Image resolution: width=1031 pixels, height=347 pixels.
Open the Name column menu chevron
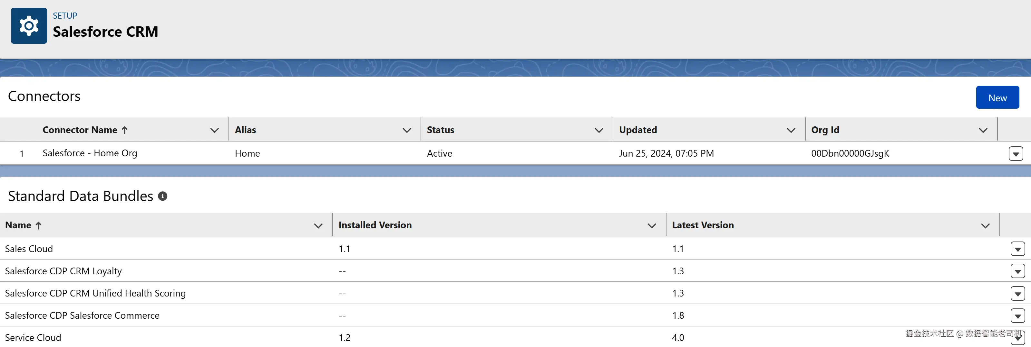(x=318, y=226)
